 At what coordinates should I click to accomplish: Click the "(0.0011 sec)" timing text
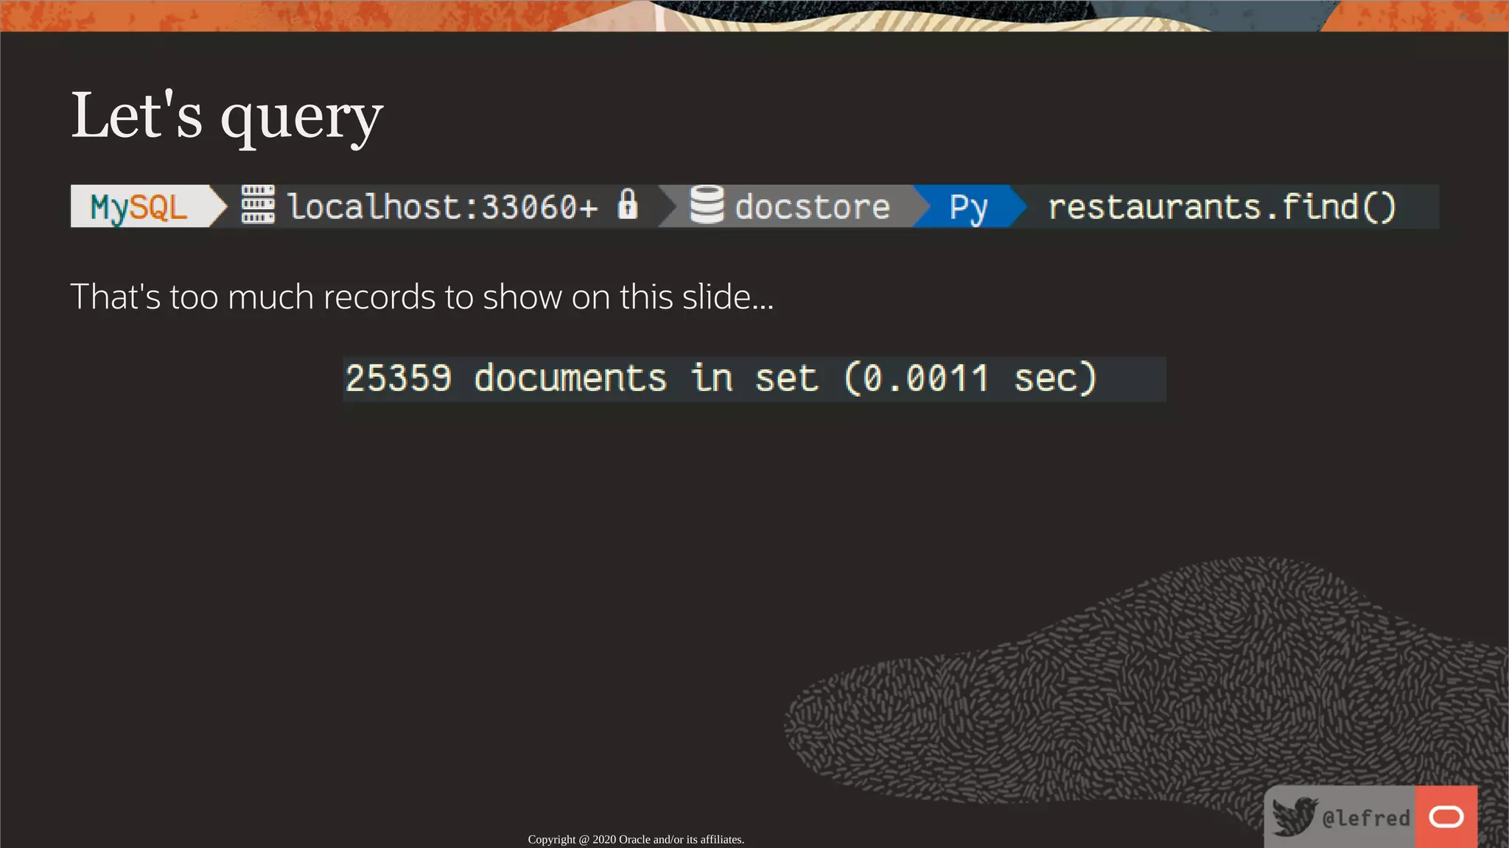coord(970,379)
